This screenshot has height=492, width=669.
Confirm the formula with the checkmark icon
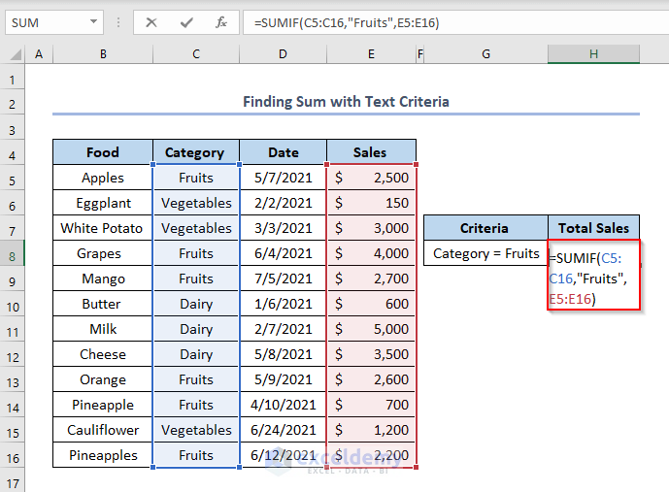(185, 22)
